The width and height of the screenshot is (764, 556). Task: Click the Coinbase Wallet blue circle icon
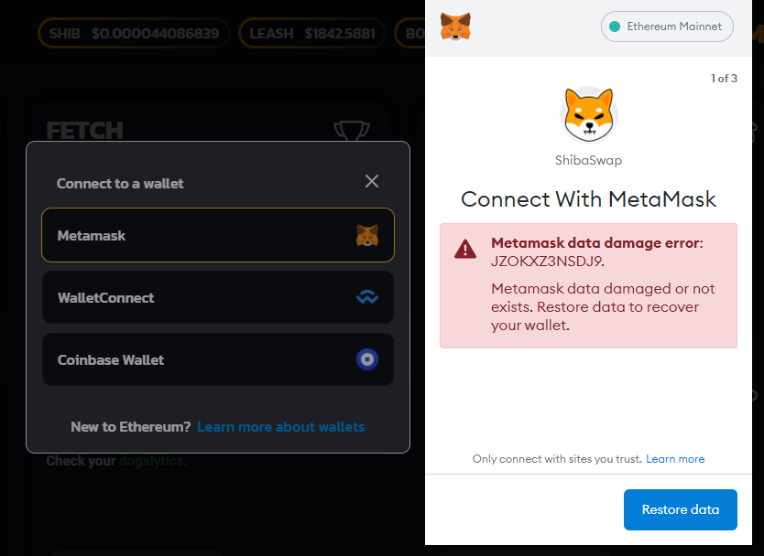[x=367, y=359]
